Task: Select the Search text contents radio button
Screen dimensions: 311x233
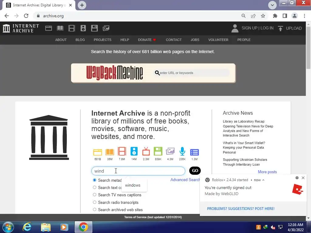Action: [95, 187]
